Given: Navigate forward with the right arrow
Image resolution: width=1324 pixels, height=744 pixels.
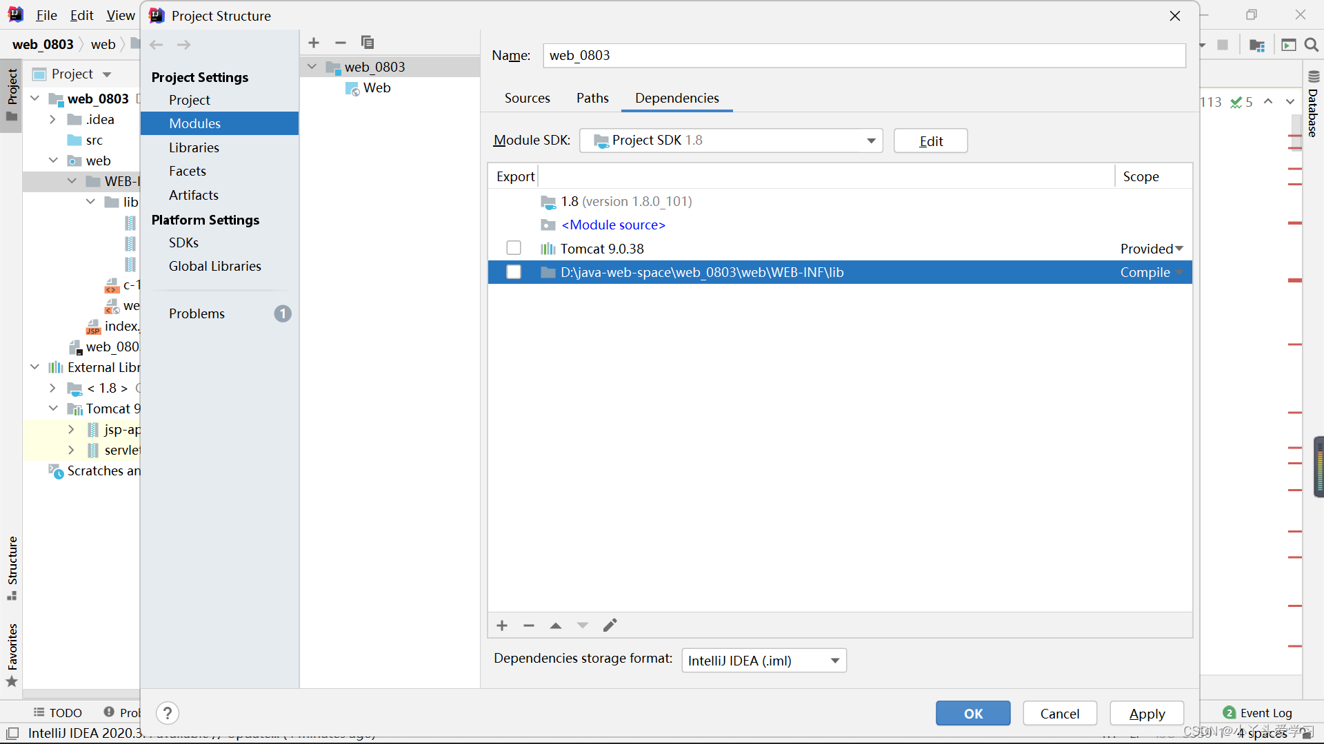Looking at the screenshot, I should pyautogui.click(x=183, y=45).
